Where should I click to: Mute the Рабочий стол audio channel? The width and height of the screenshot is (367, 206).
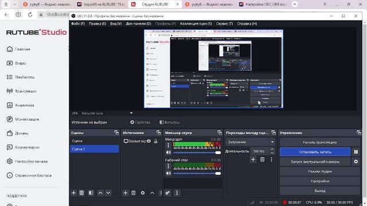pyautogui.click(x=168, y=173)
